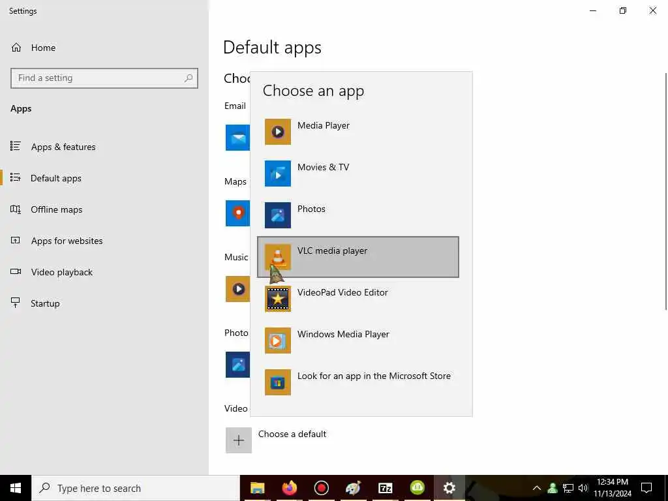This screenshot has height=501, width=668.
Task: Click the settings page vertical scrollbar
Action: click(665, 191)
